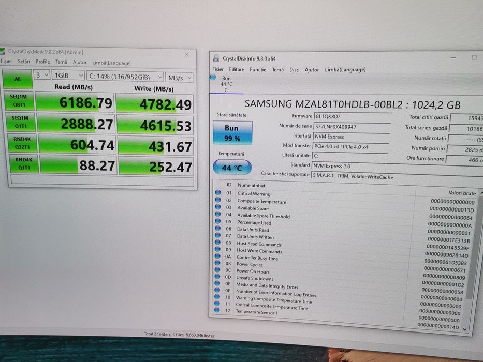Click the green All benchmark button
Viewport: 483px width, 362px height.
(17, 79)
